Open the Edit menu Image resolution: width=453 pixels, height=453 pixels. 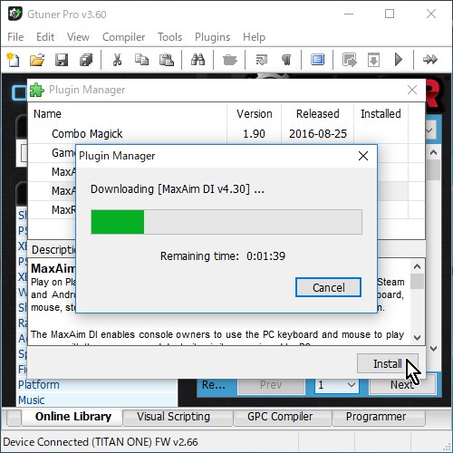point(45,37)
